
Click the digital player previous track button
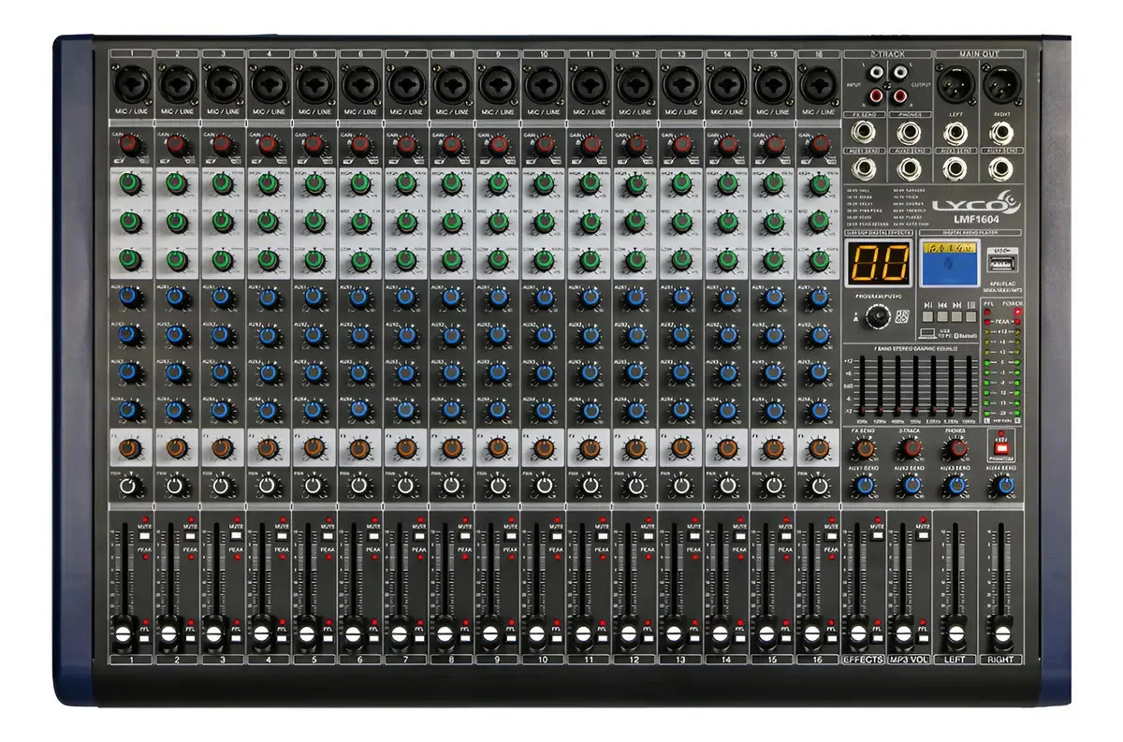pyautogui.click(x=942, y=316)
